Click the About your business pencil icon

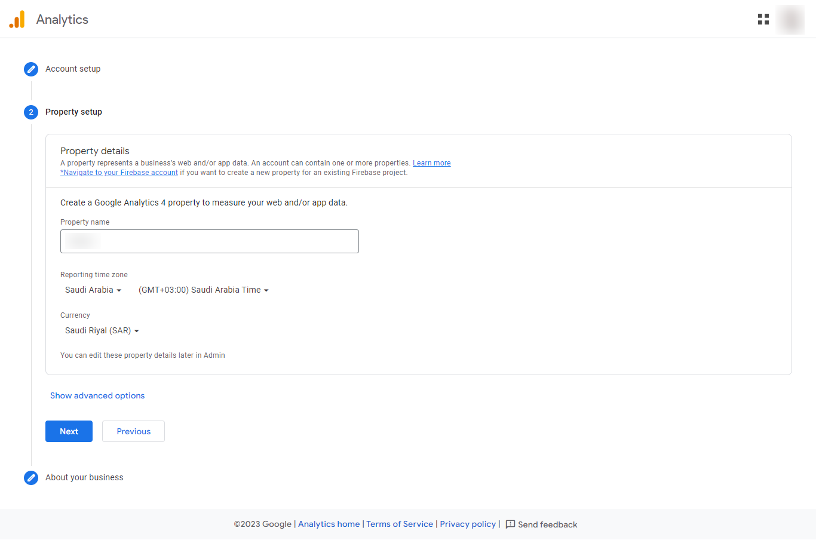(31, 478)
